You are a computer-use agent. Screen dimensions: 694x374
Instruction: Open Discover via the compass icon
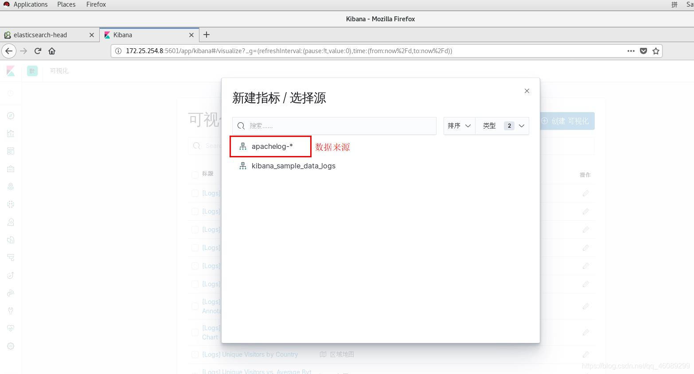point(11,116)
